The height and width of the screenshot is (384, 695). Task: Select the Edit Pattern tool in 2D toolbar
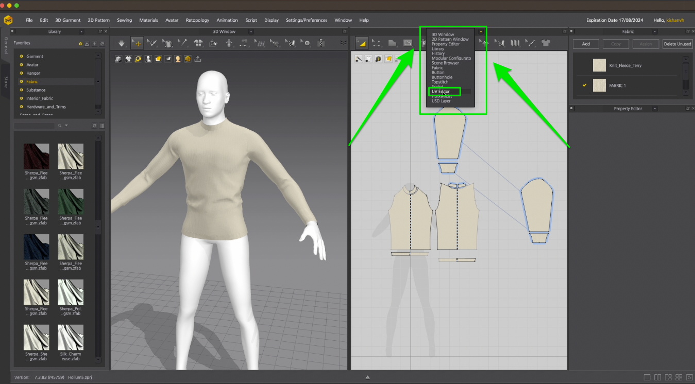point(361,43)
